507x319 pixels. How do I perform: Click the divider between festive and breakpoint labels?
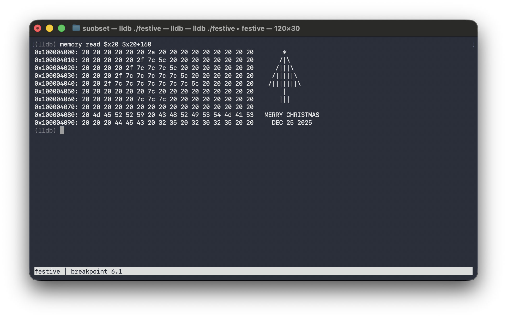point(66,271)
